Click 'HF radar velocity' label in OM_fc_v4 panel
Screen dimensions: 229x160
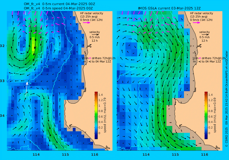(92, 13)
